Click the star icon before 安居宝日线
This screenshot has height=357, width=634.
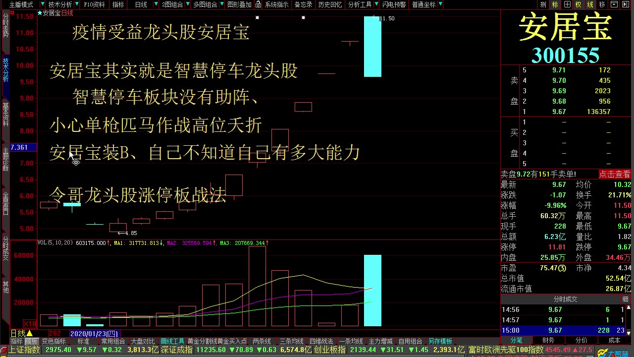coord(40,13)
